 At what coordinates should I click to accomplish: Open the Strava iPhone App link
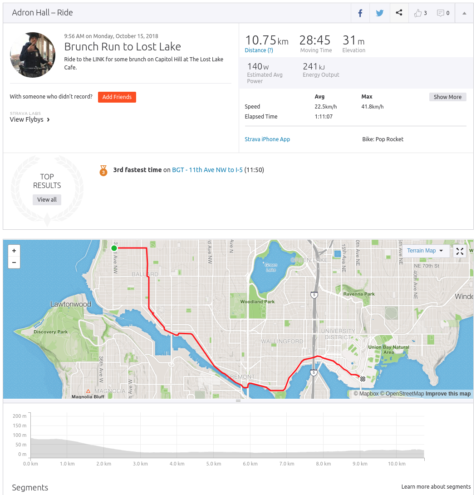point(267,139)
